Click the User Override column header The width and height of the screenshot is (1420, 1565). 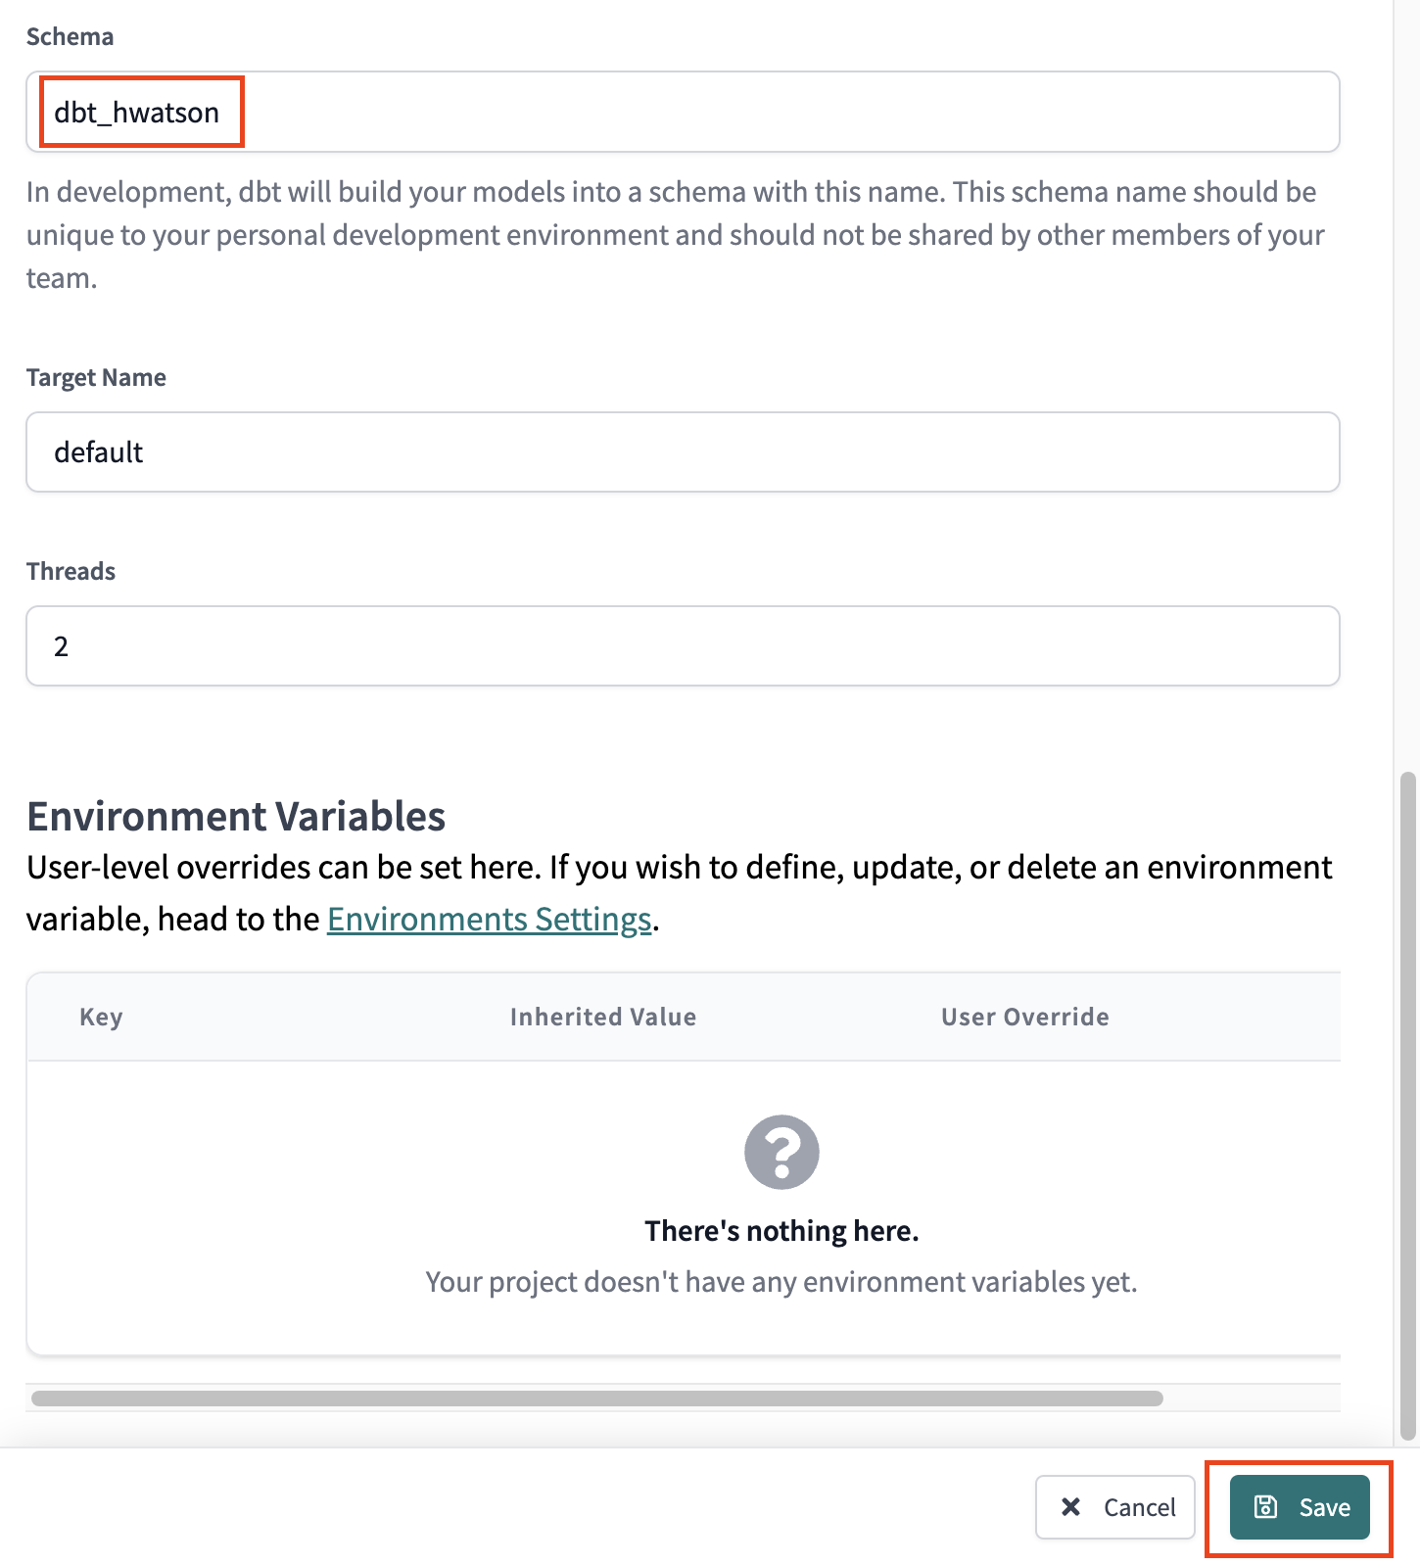1024,1017
